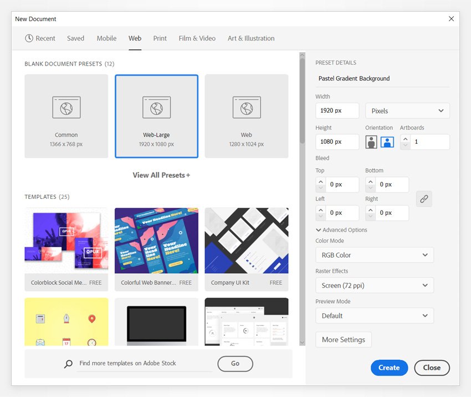The height and width of the screenshot is (397, 471).
Task: Switch to the Print tab
Action: (x=160, y=38)
